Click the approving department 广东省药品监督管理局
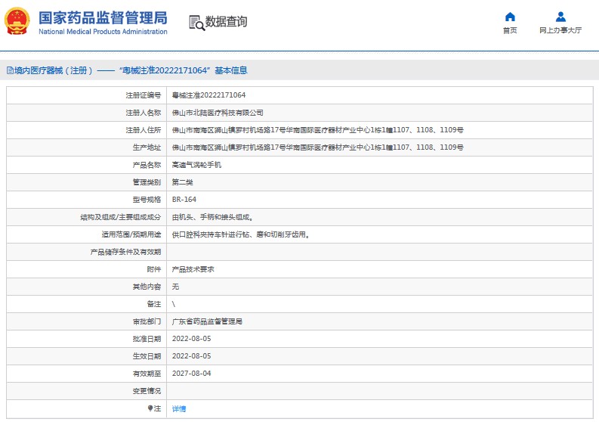 click(x=207, y=321)
